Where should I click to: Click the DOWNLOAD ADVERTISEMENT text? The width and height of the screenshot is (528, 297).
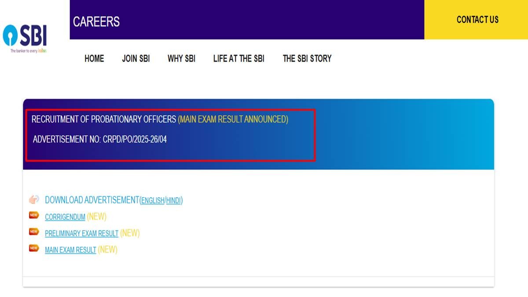(92, 200)
